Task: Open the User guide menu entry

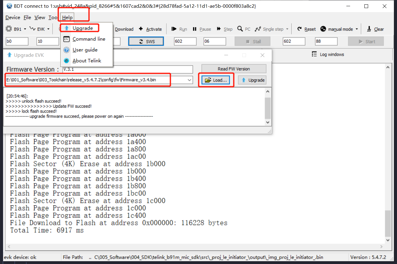Action: click(x=85, y=50)
